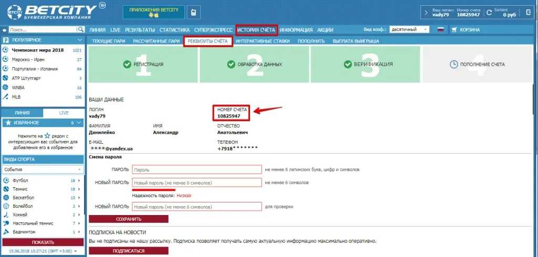Switch sidebar to Live tab
This screenshot has width=538, height=257.
coord(64,113)
